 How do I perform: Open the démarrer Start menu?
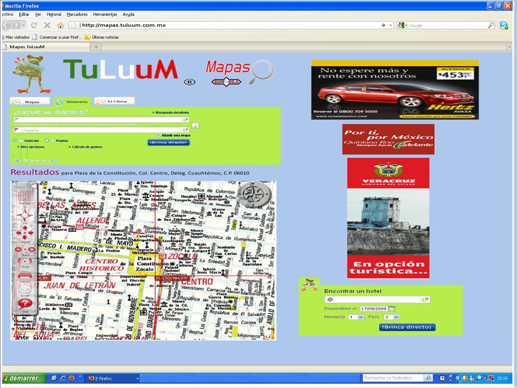click(23, 378)
